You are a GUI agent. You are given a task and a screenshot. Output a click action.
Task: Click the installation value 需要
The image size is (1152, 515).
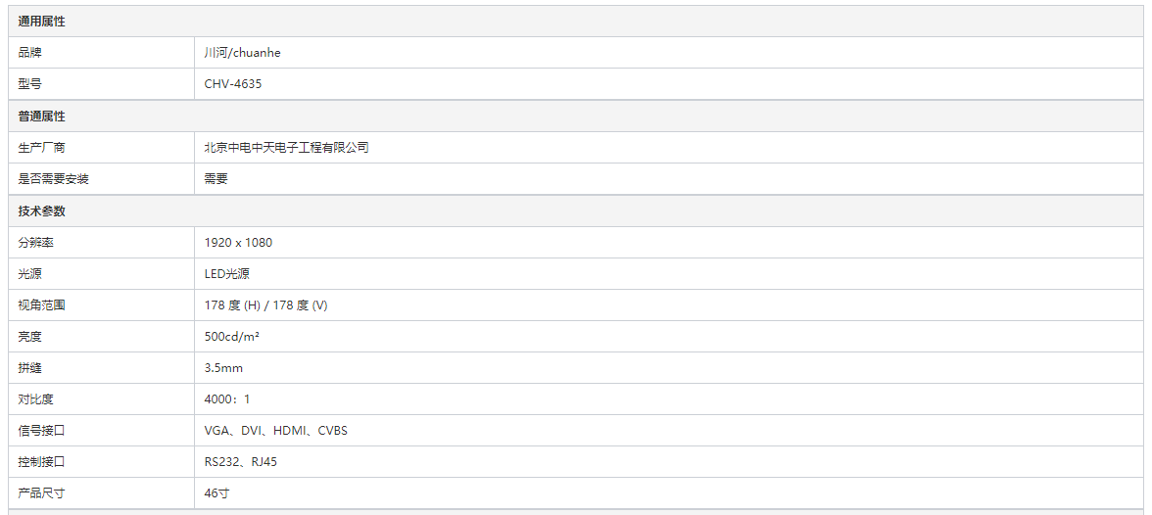(x=216, y=178)
